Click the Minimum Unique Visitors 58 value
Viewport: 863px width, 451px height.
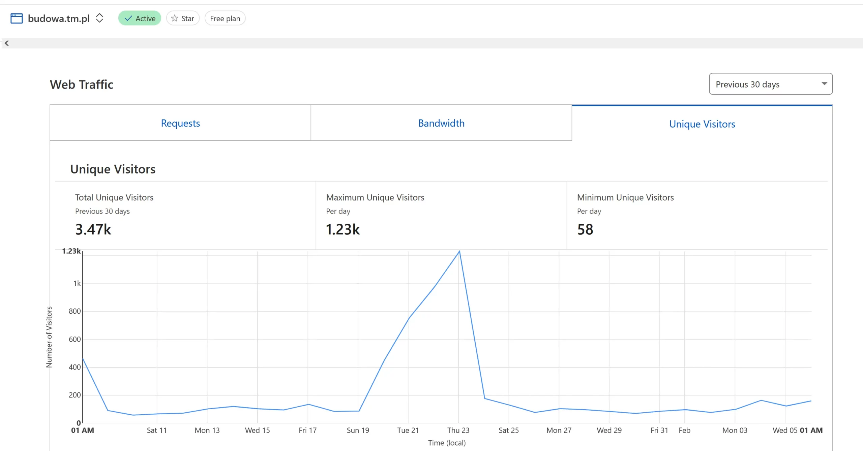(x=585, y=230)
